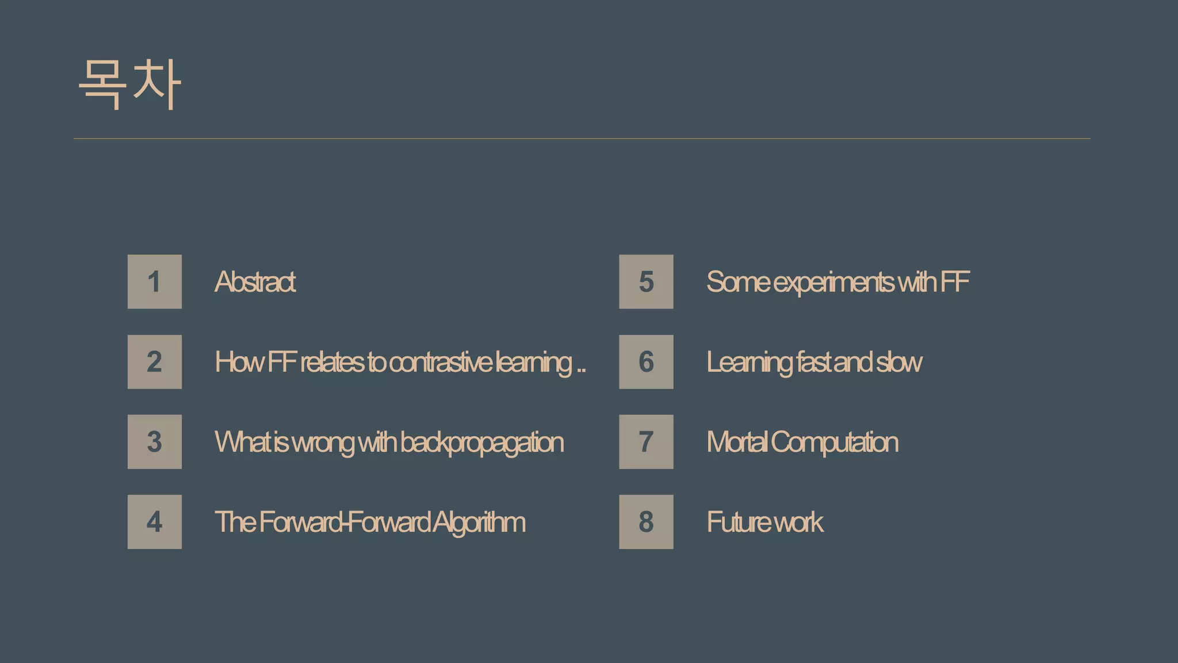Select the number 8 box
The width and height of the screenshot is (1178, 663).
646,521
